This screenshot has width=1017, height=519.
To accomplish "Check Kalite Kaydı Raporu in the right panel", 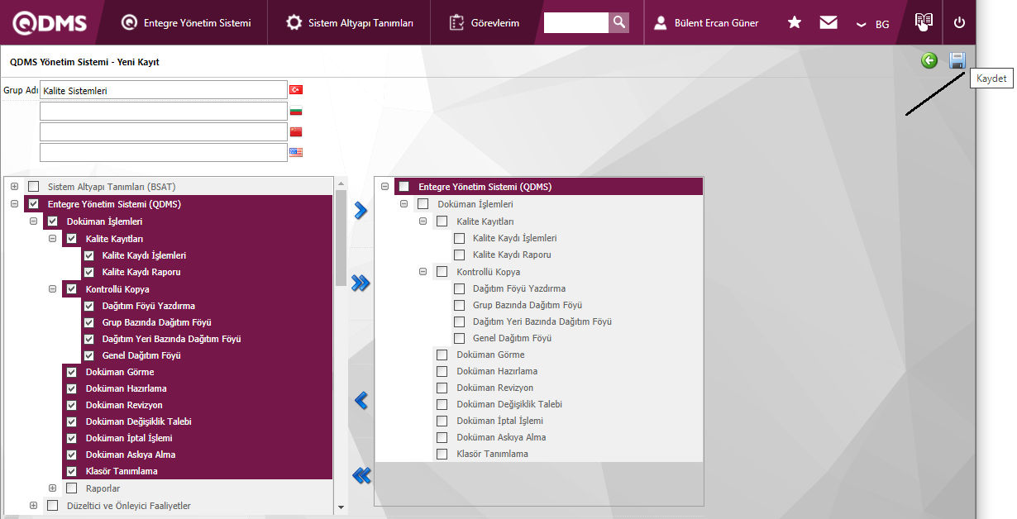I will [460, 255].
